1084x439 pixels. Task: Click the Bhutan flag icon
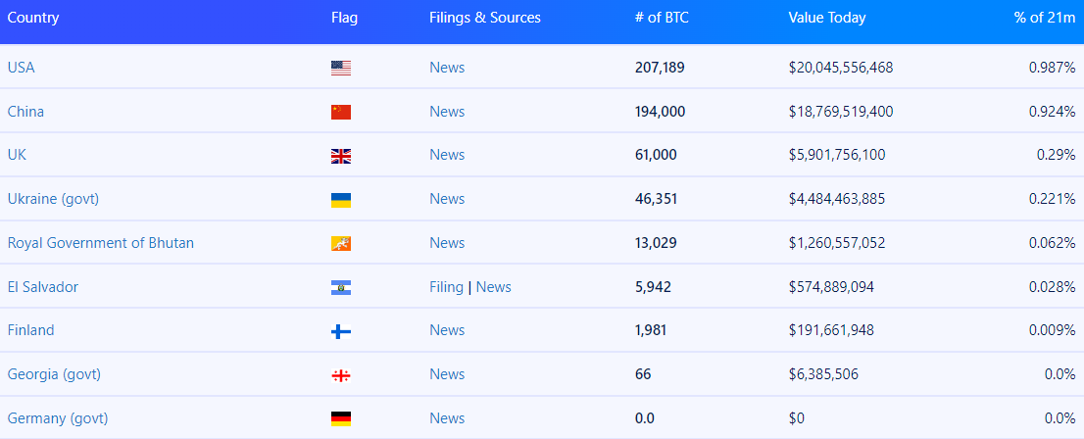pyautogui.click(x=340, y=244)
